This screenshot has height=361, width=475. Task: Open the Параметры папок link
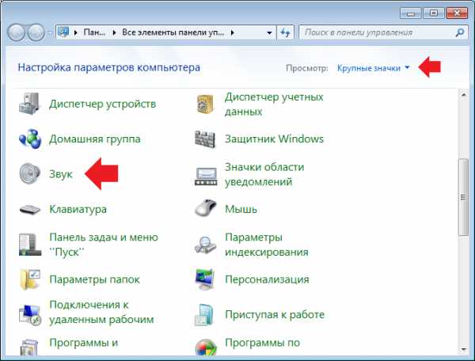pyautogui.click(x=94, y=279)
